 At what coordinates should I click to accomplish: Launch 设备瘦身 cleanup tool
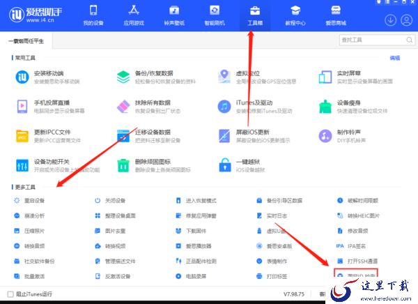353,107
